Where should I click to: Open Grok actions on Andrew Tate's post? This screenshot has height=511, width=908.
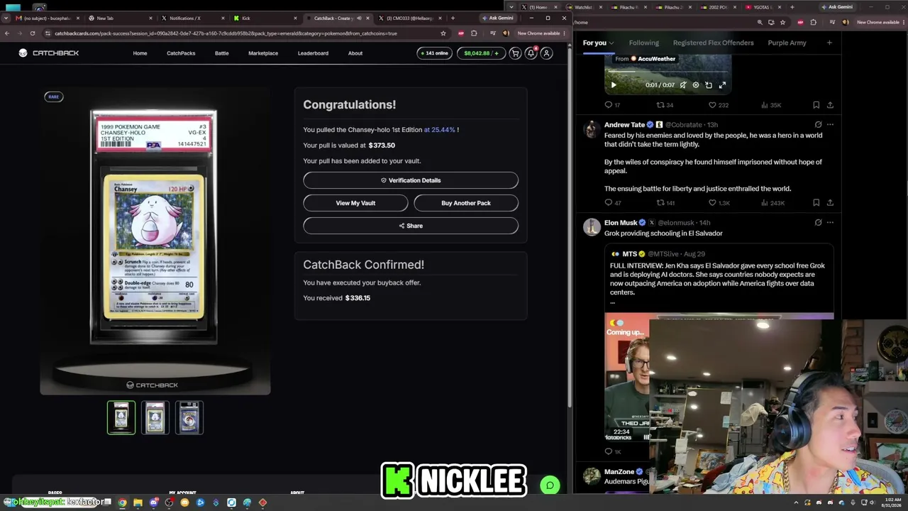pyautogui.click(x=818, y=125)
